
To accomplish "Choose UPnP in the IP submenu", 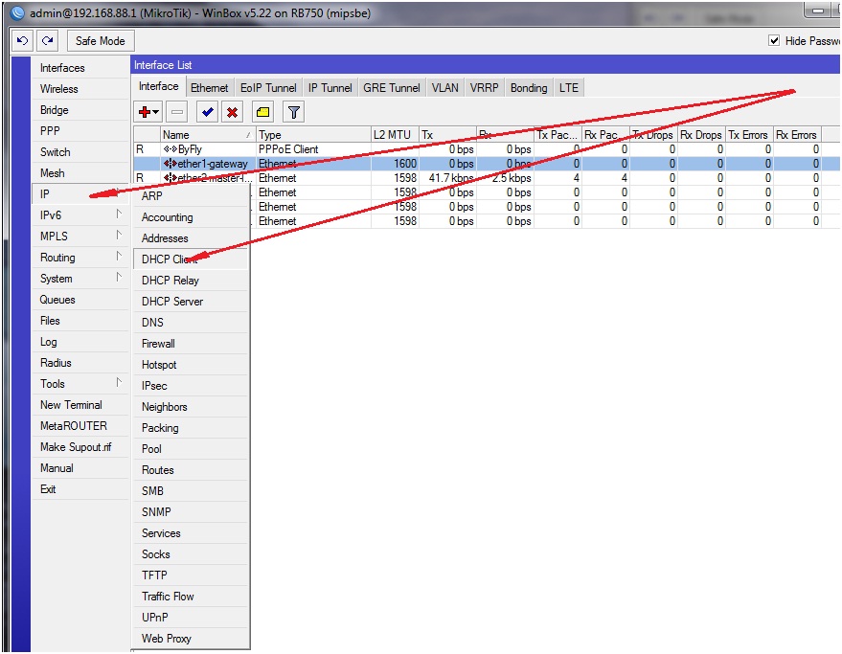I will 191,618.
